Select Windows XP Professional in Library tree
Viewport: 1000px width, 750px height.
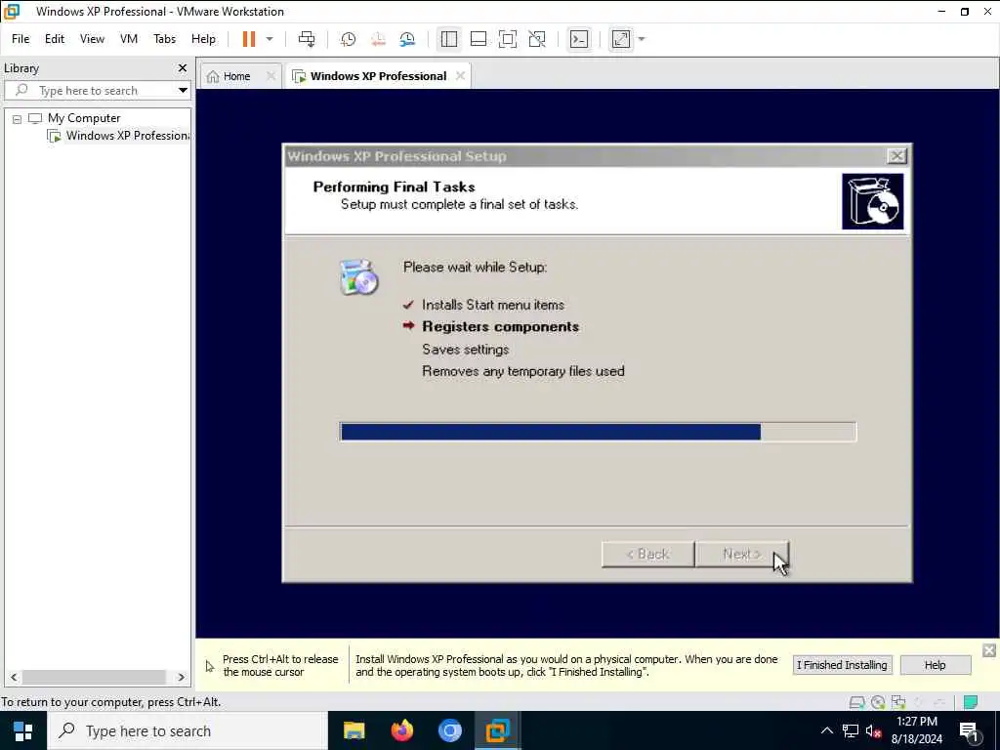[128, 135]
